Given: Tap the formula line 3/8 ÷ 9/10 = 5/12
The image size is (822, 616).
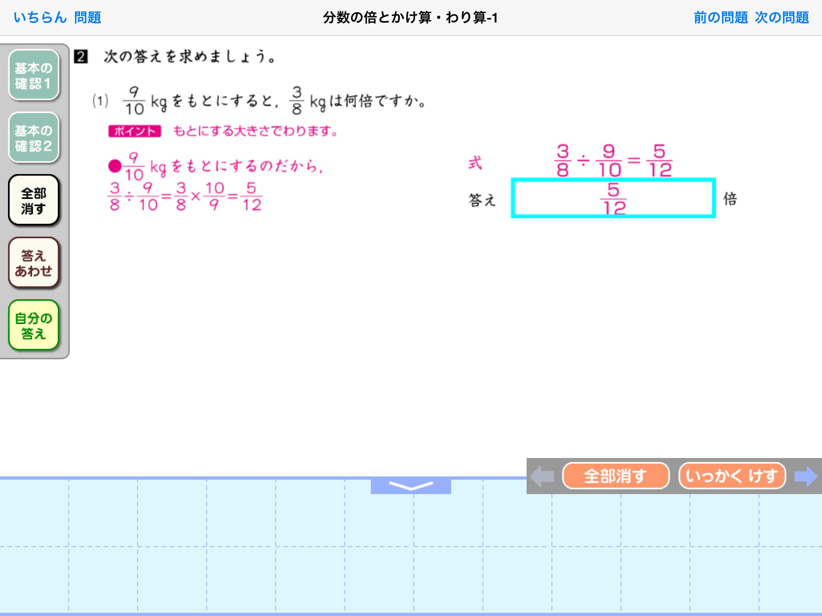Looking at the screenshot, I should point(614,161).
